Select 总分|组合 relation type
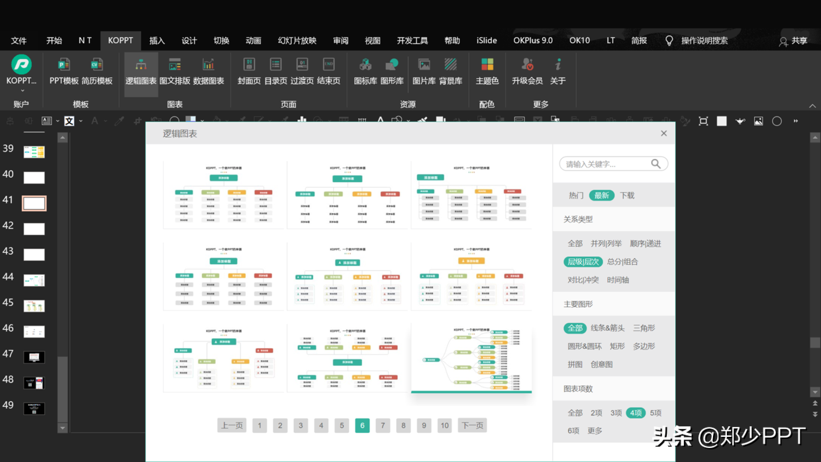 tap(622, 261)
